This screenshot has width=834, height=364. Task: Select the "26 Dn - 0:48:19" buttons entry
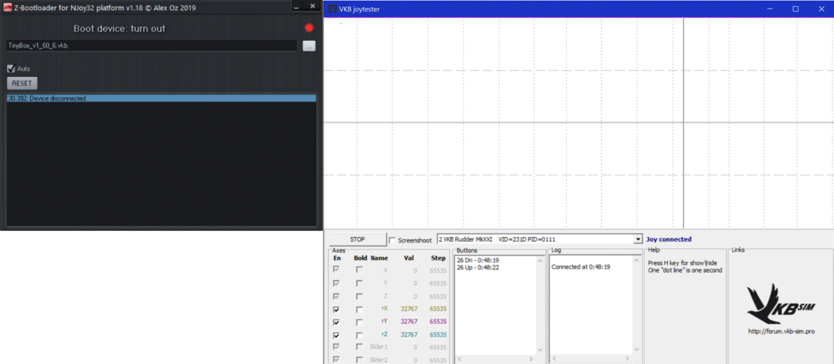[x=478, y=260]
